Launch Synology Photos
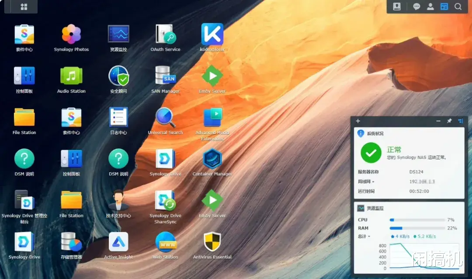This screenshot has height=279, width=472. tap(71, 38)
